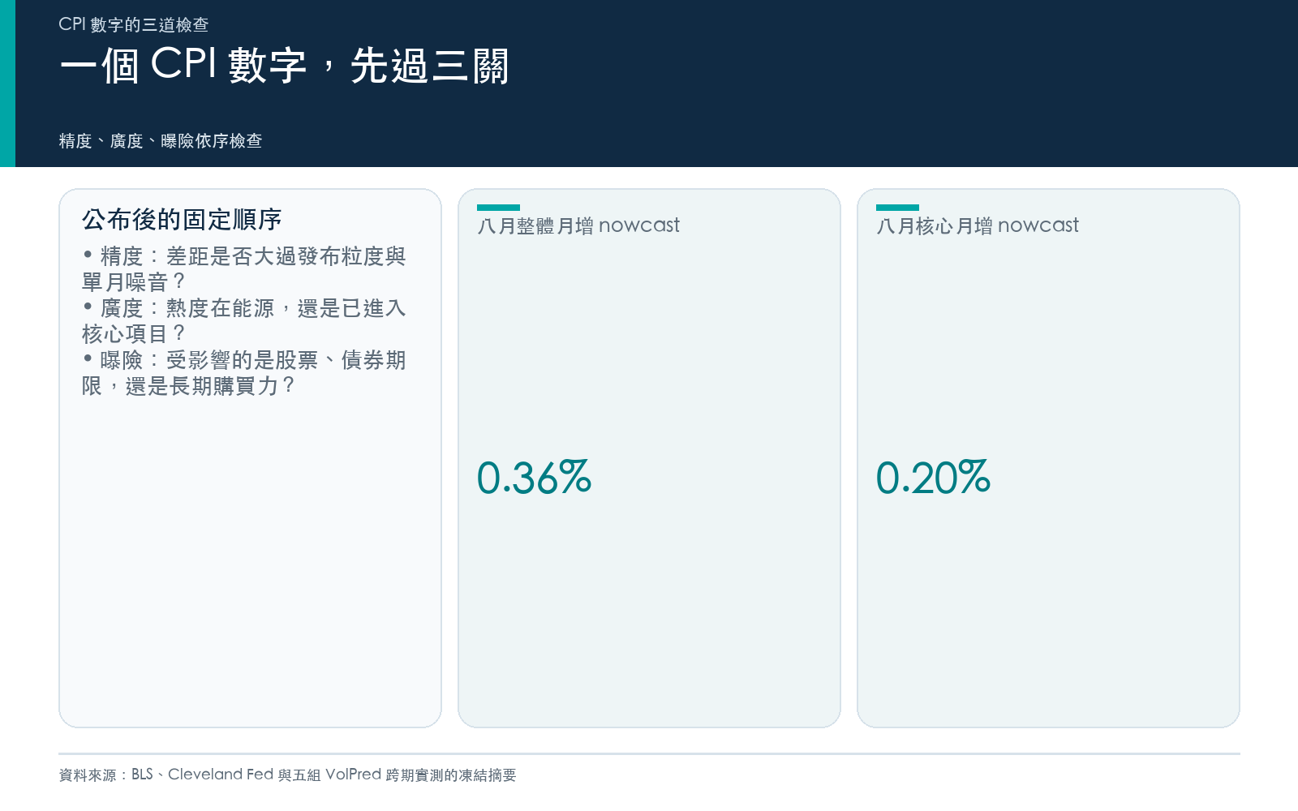Click the card heading '公布後的固定順序'
This screenshot has width=1298, height=811.
(x=182, y=219)
